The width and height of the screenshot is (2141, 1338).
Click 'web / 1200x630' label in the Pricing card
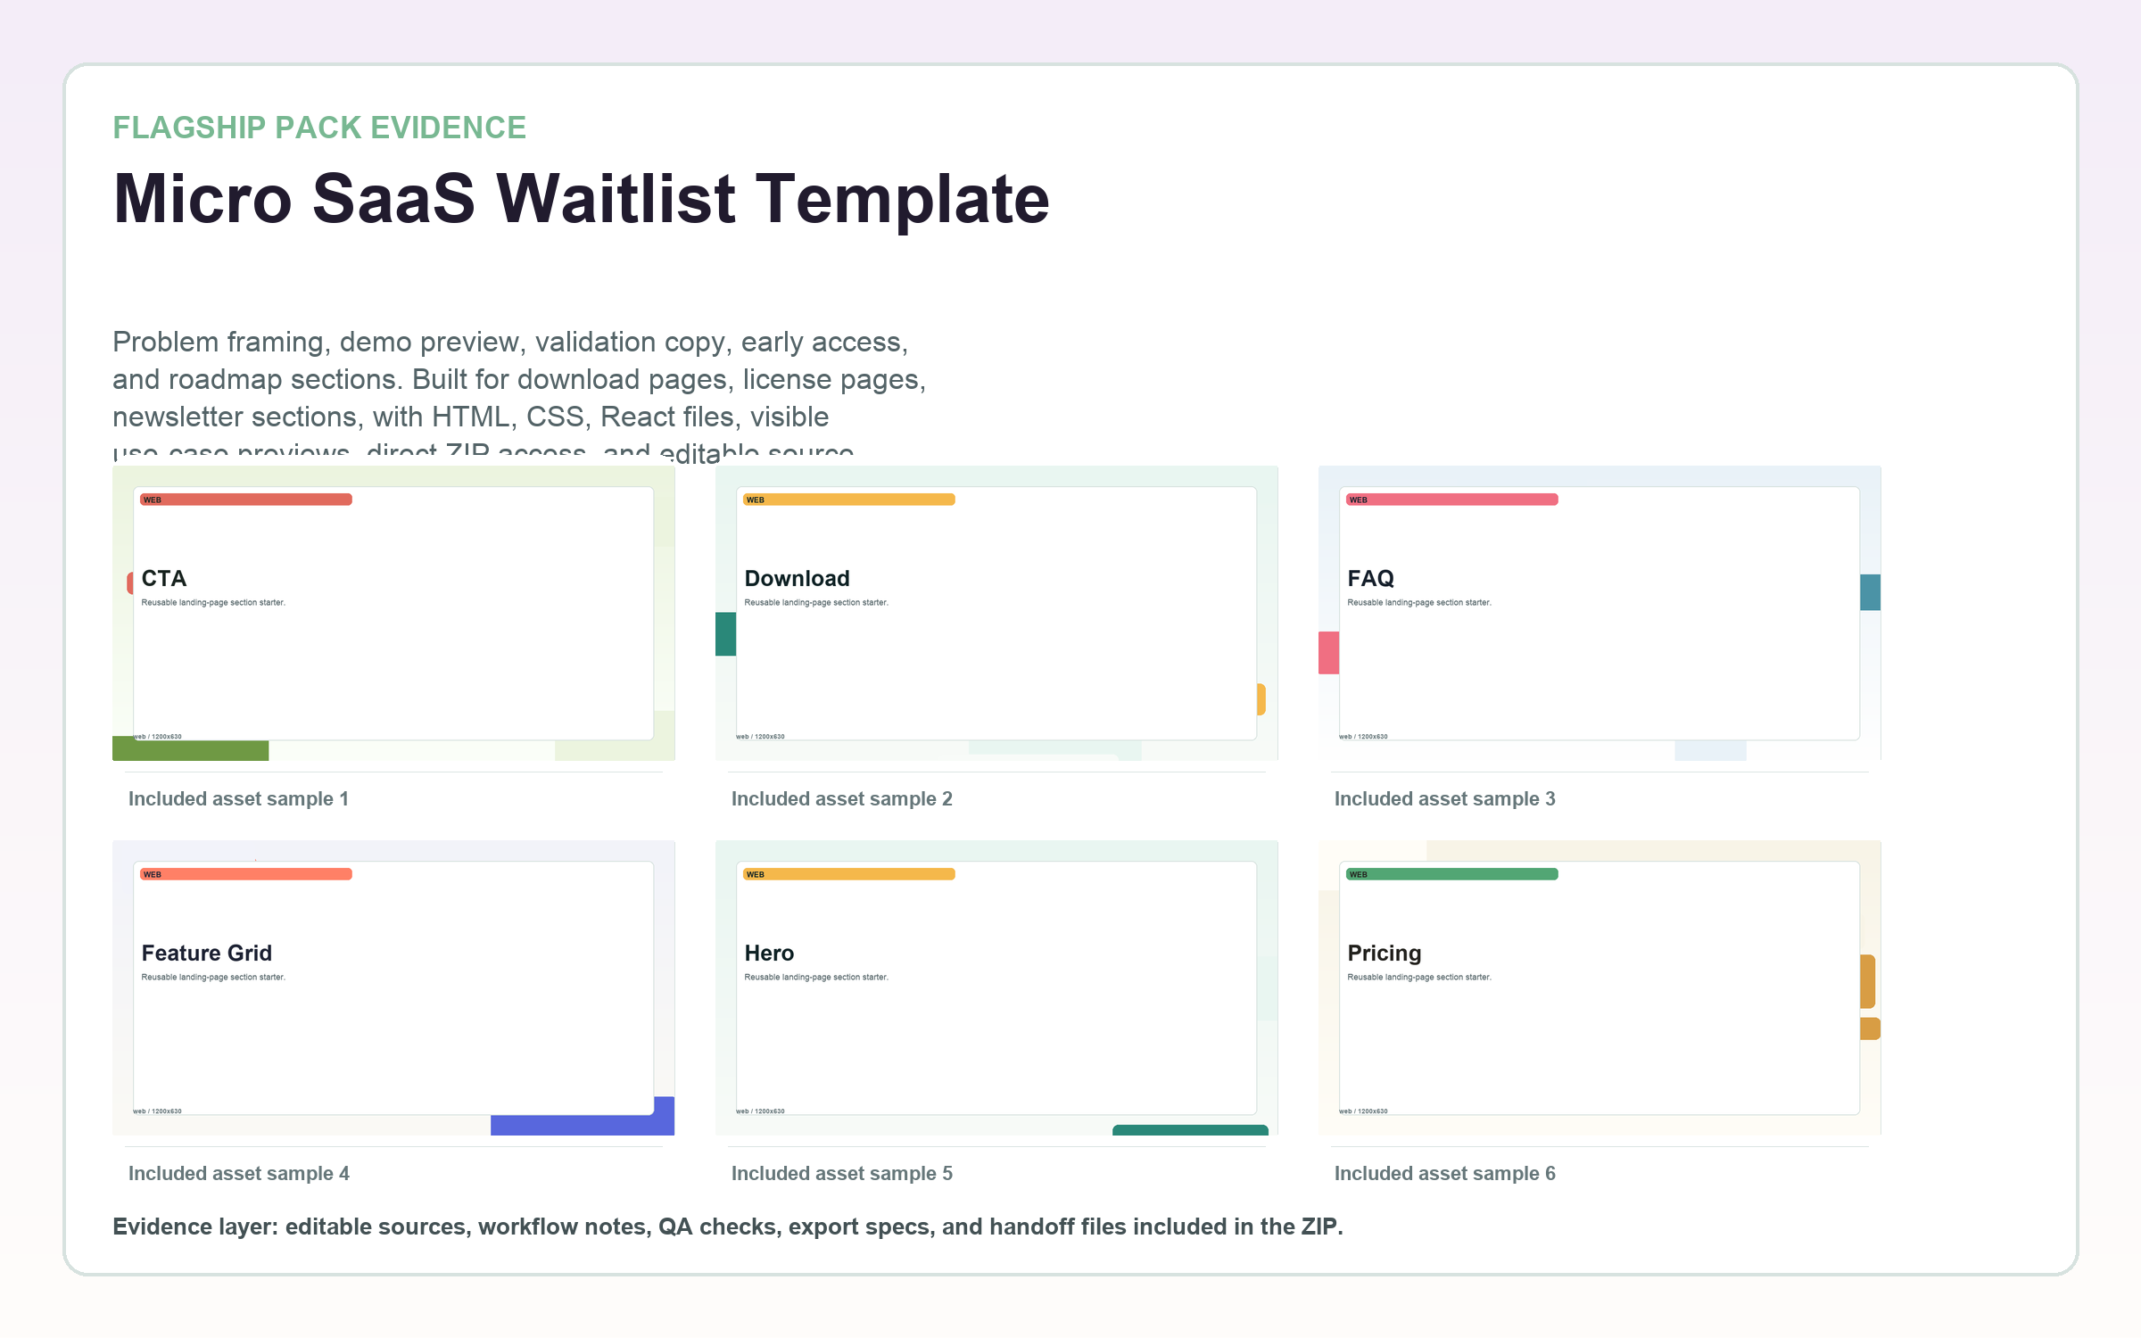[1364, 1111]
